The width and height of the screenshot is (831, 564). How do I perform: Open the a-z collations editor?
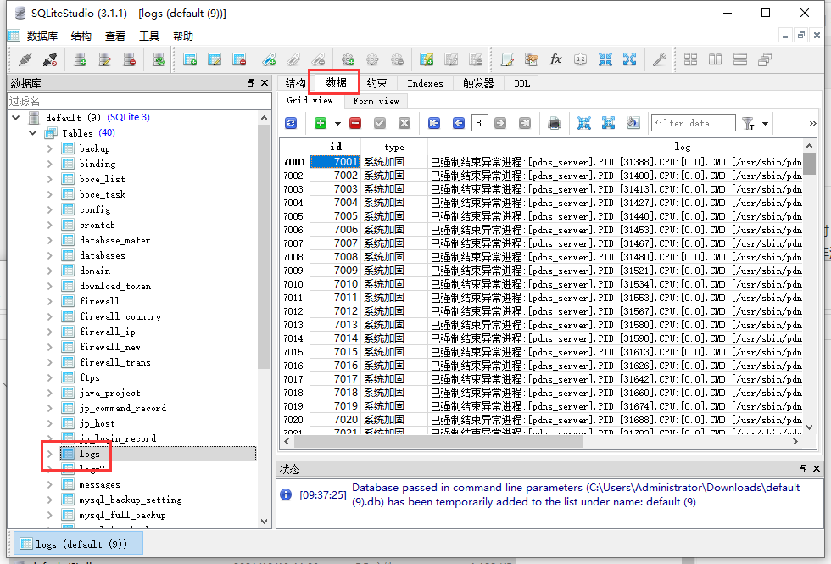580,59
